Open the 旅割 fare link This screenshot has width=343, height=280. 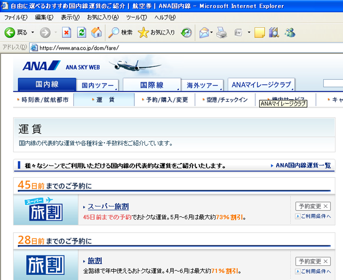coord(95,261)
